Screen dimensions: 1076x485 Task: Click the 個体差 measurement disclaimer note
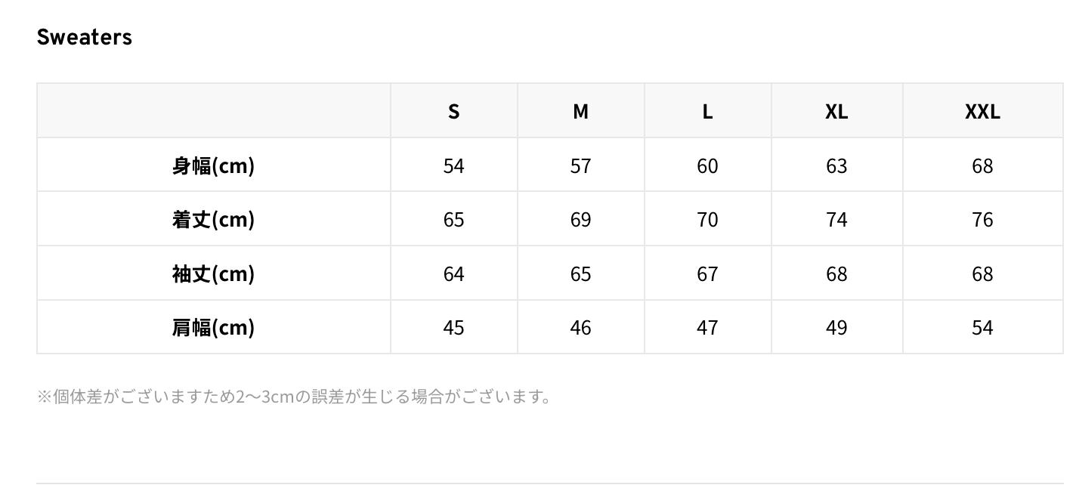coord(295,396)
